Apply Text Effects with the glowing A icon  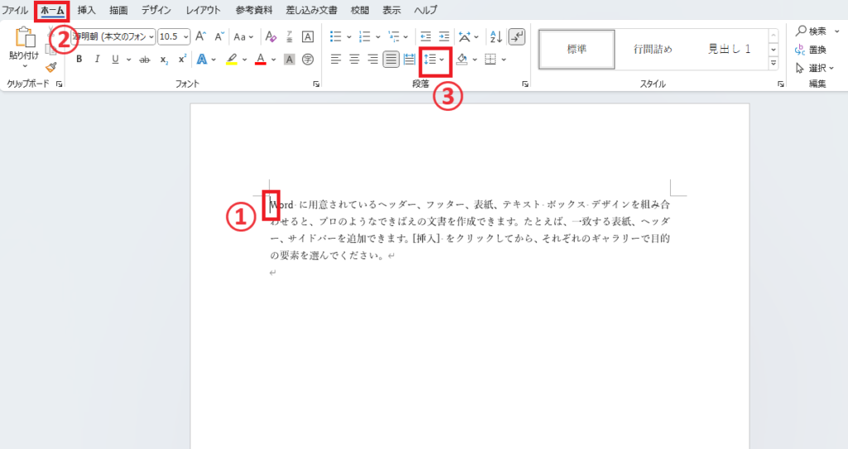201,59
